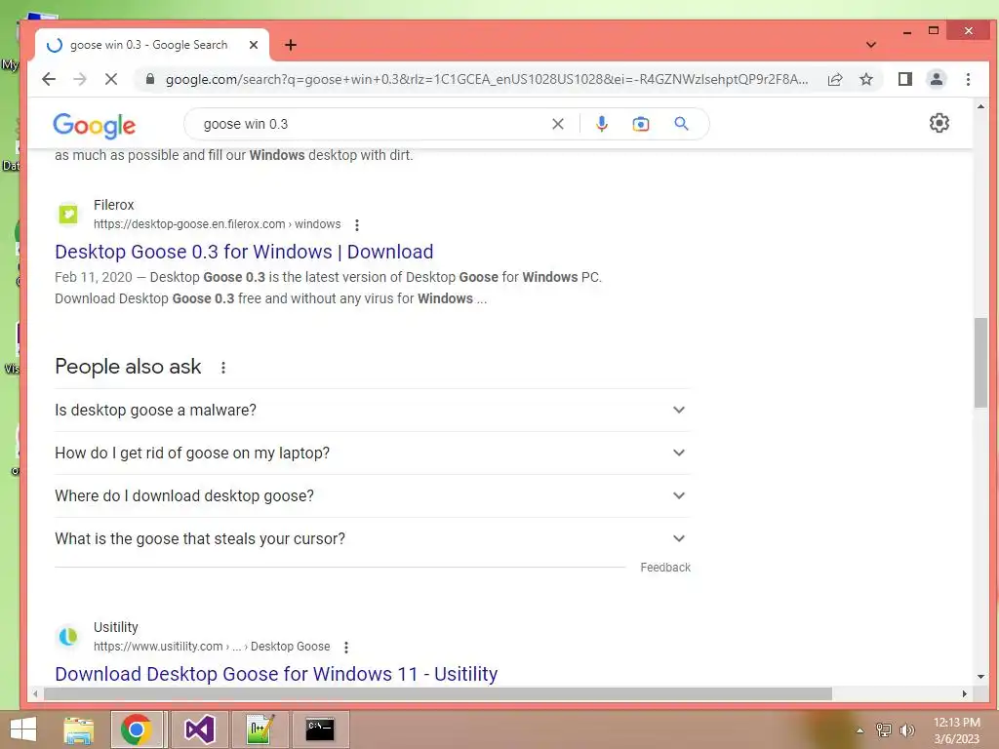Click the Feedback link
This screenshot has width=999, height=749.
coord(665,568)
